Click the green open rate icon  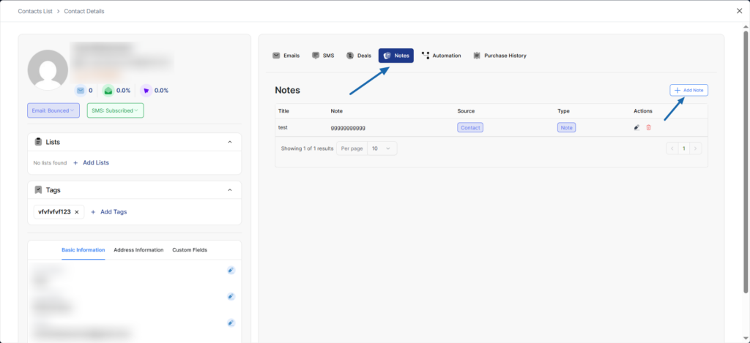click(108, 90)
